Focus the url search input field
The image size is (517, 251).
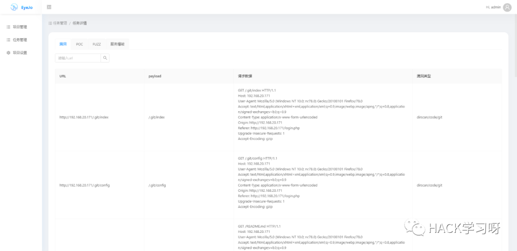point(78,58)
